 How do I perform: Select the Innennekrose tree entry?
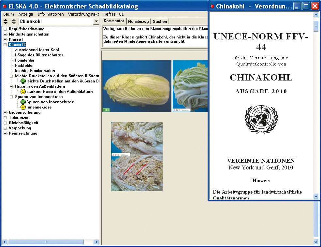click(39, 107)
